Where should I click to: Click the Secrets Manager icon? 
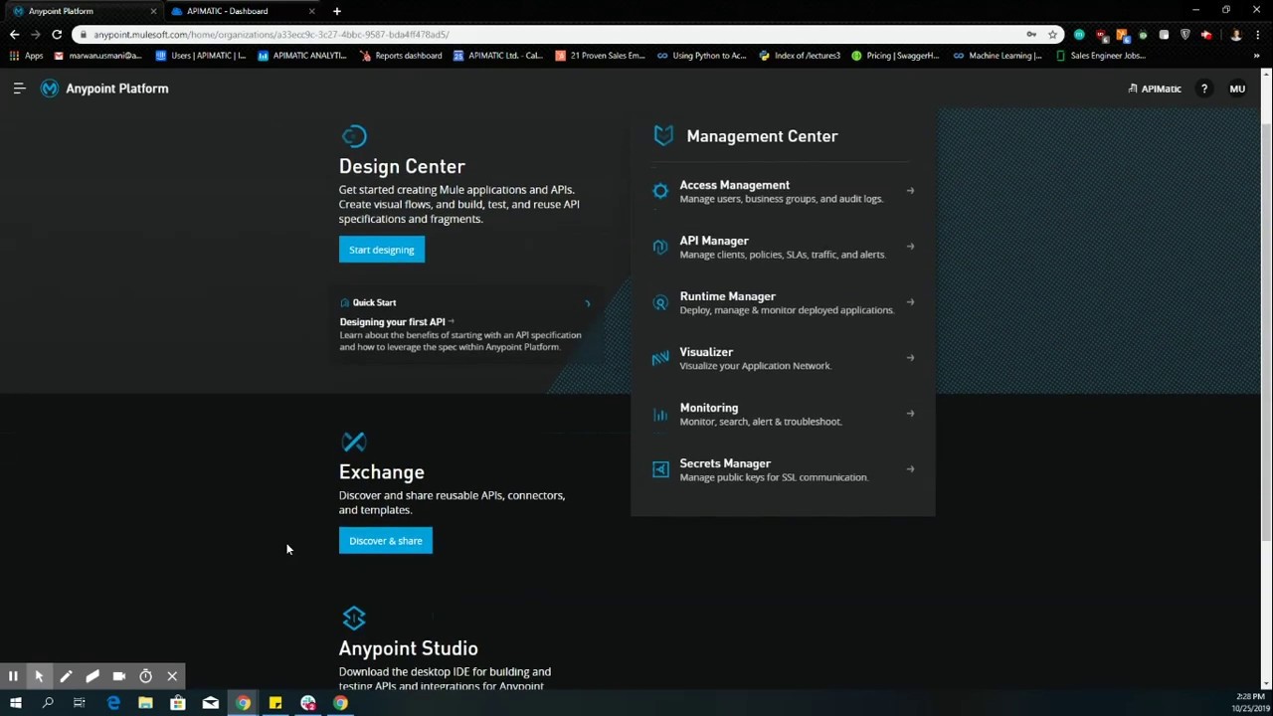(x=660, y=469)
